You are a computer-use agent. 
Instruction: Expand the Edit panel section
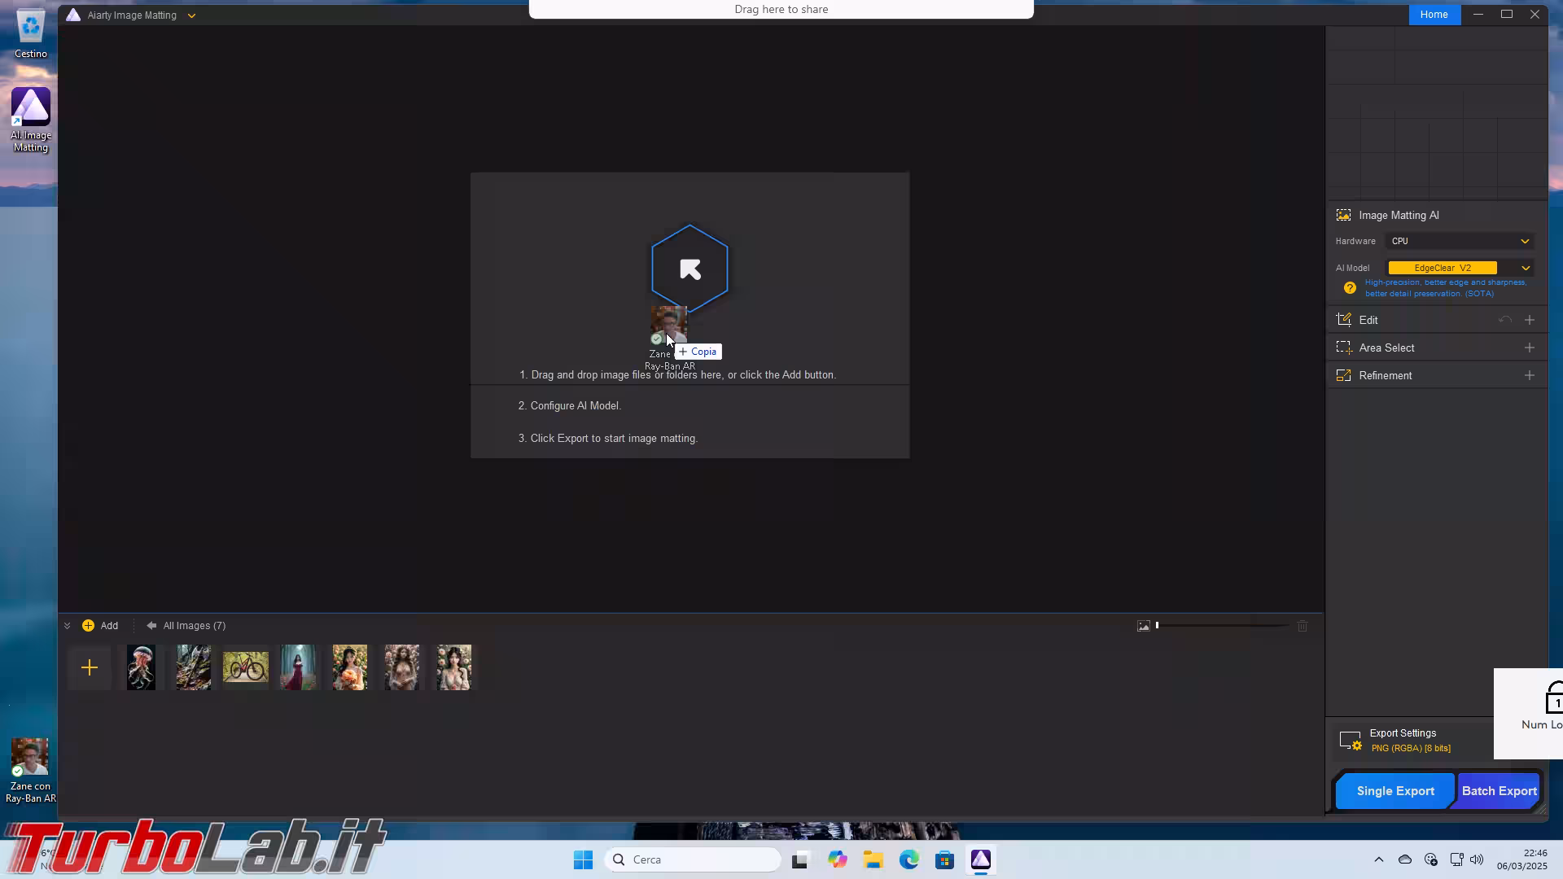(x=1529, y=321)
